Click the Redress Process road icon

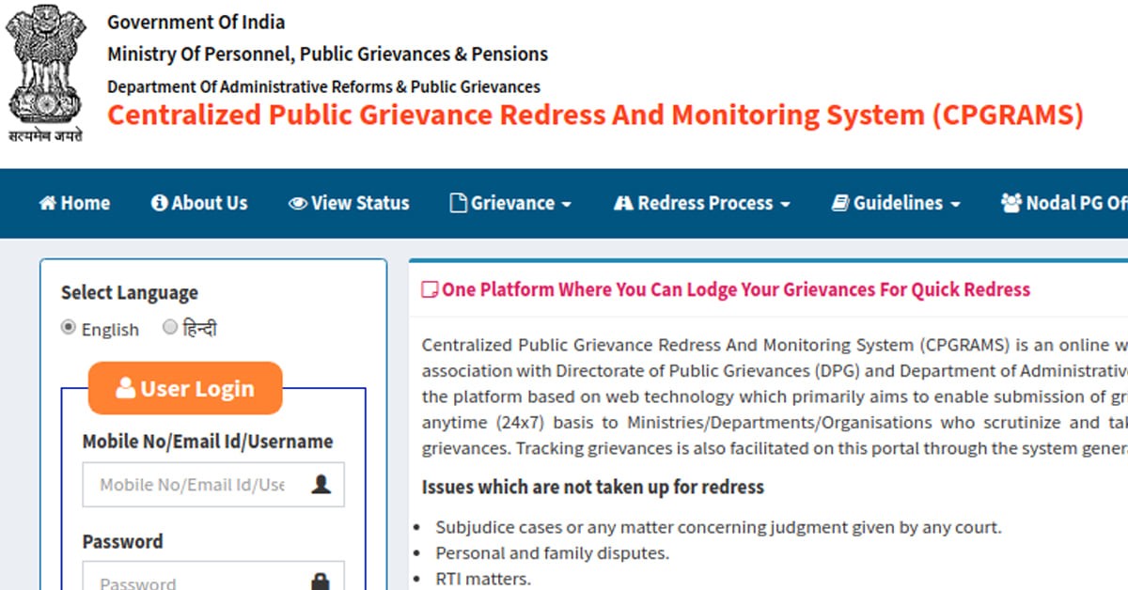point(623,203)
